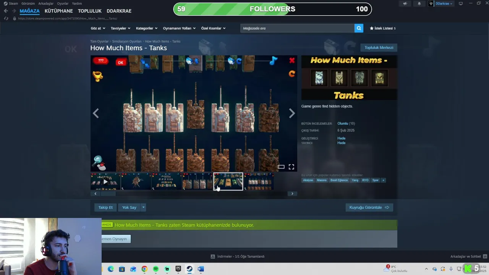Click the thumbnail strip horizontal scrollbar

[x=194, y=194]
